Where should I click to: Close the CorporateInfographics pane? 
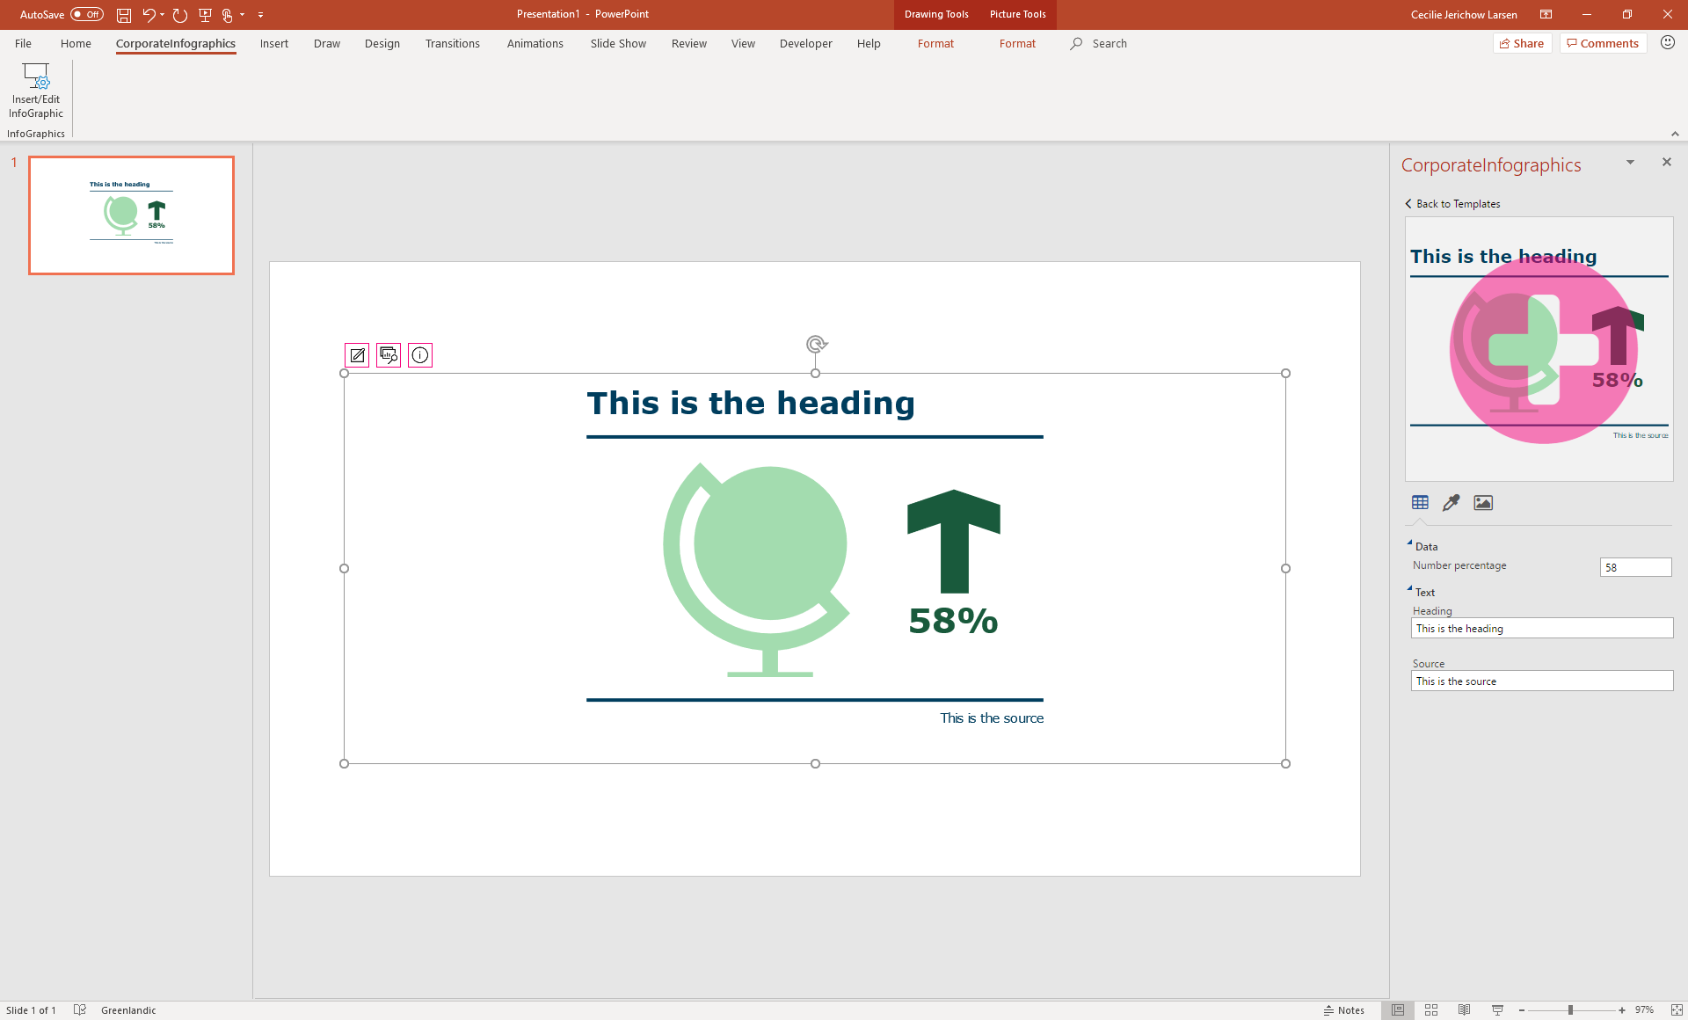(x=1666, y=163)
